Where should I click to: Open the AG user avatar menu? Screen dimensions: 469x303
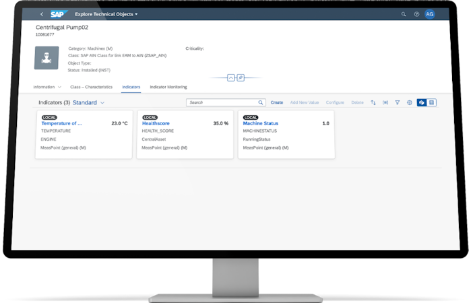tap(429, 14)
